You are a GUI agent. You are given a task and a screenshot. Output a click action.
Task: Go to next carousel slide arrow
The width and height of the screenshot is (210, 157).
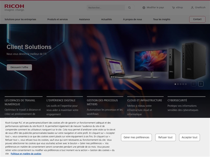[201, 84]
